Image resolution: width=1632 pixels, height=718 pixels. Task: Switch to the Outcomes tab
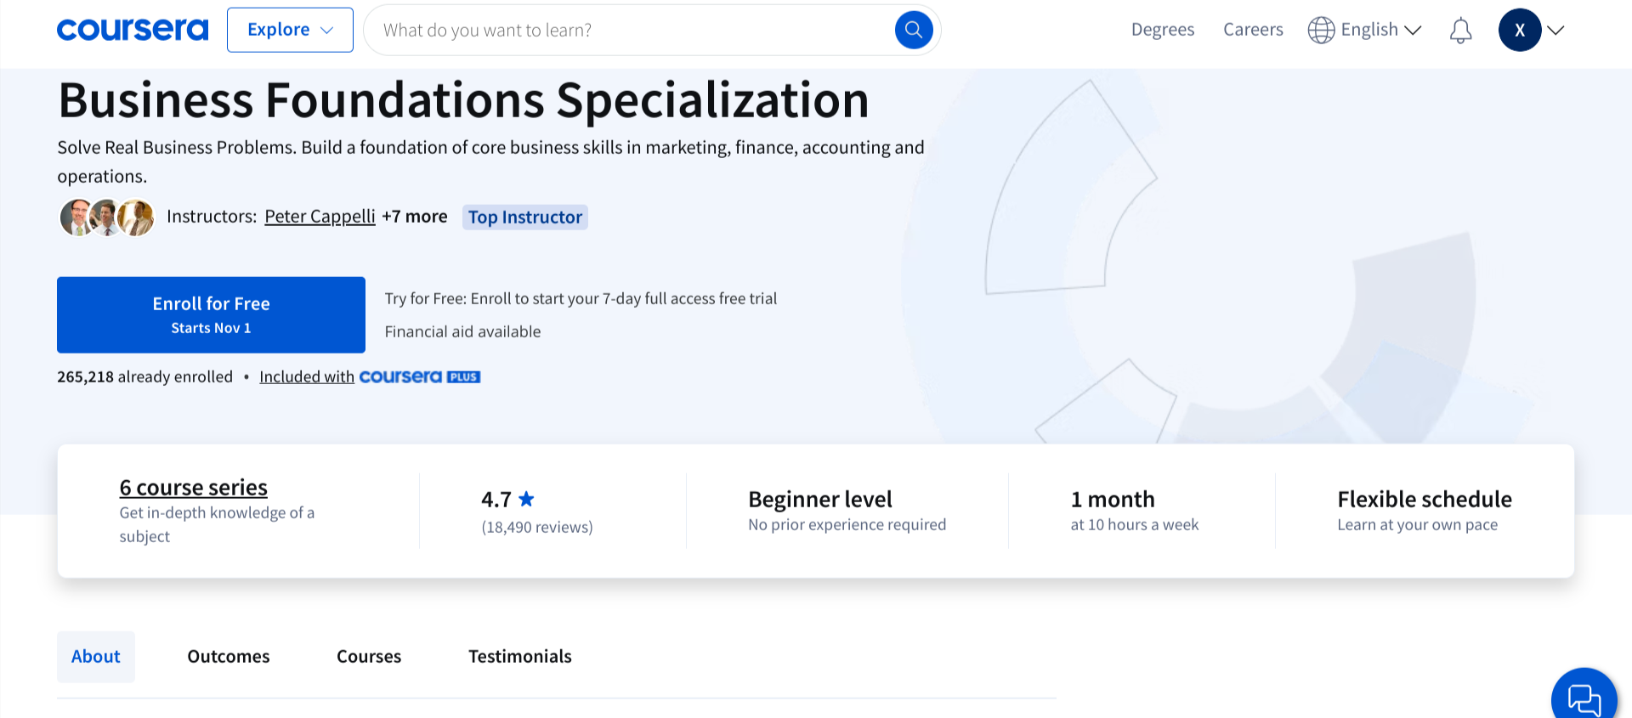(x=229, y=656)
